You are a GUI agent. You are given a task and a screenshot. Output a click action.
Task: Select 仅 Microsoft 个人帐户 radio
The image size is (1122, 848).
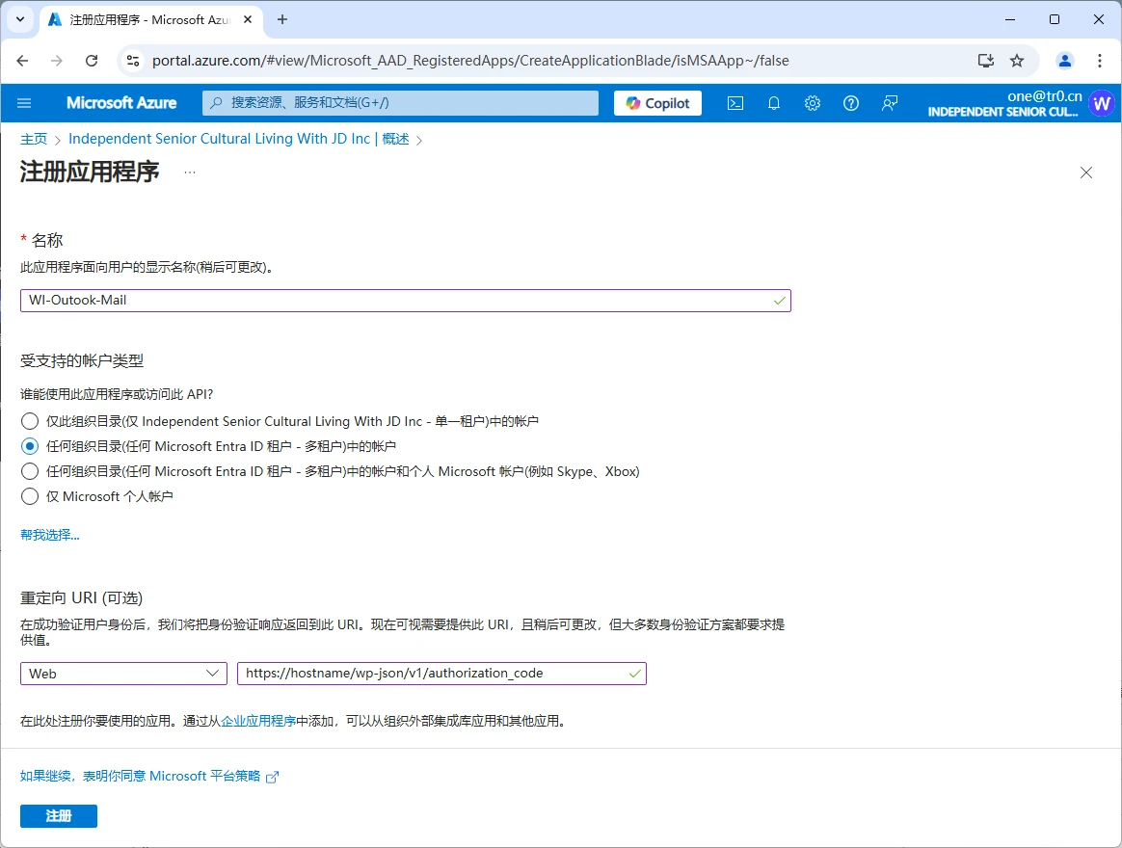pos(29,496)
